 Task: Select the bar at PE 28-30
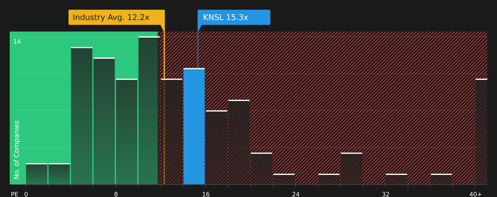click(x=352, y=169)
